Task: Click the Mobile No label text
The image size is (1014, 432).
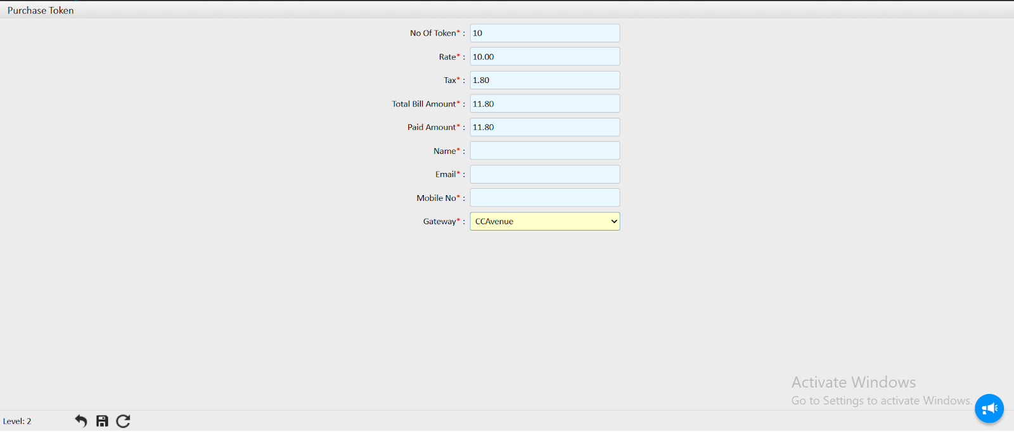Action: [436, 198]
